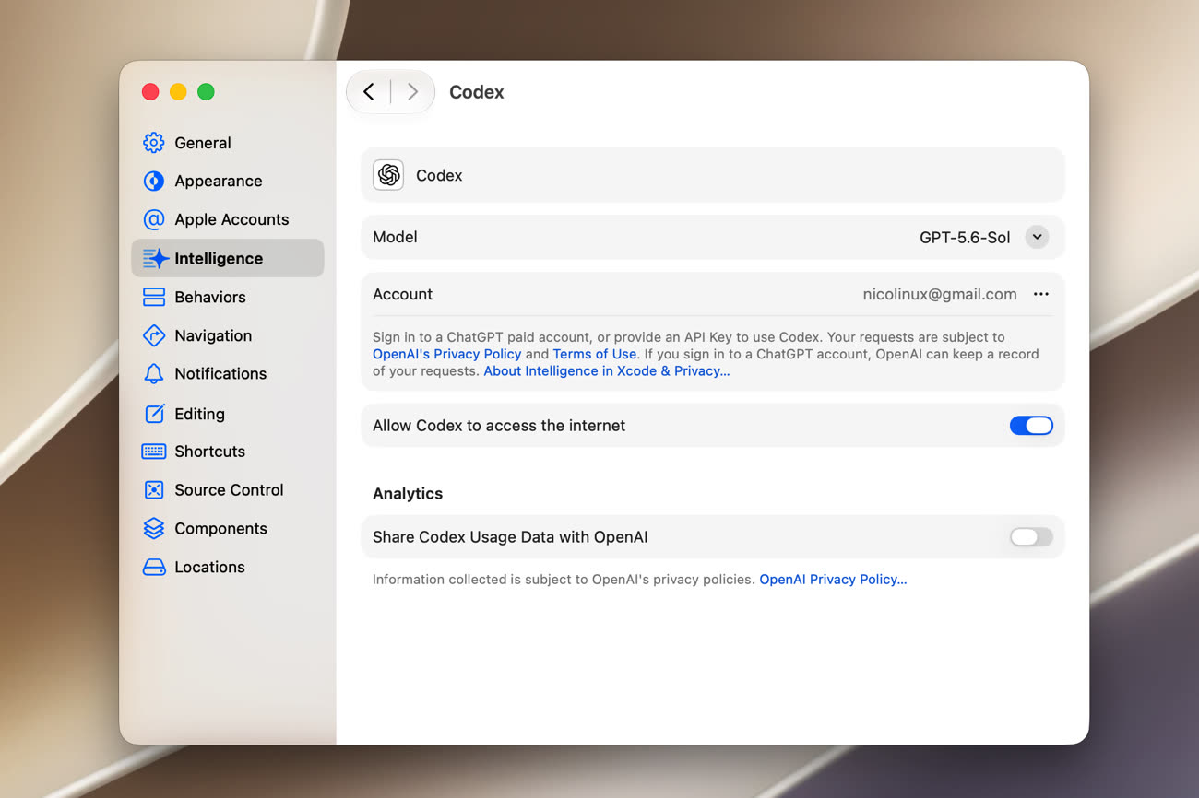Open the Model dropdown chevron
Image resolution: width=1199 pixels, height=798 pixels.
pos(1038,237)
